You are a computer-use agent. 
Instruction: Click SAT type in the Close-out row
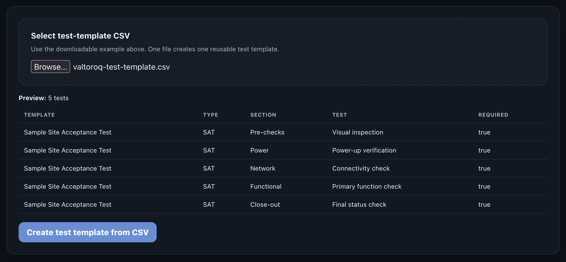[209, 205]
